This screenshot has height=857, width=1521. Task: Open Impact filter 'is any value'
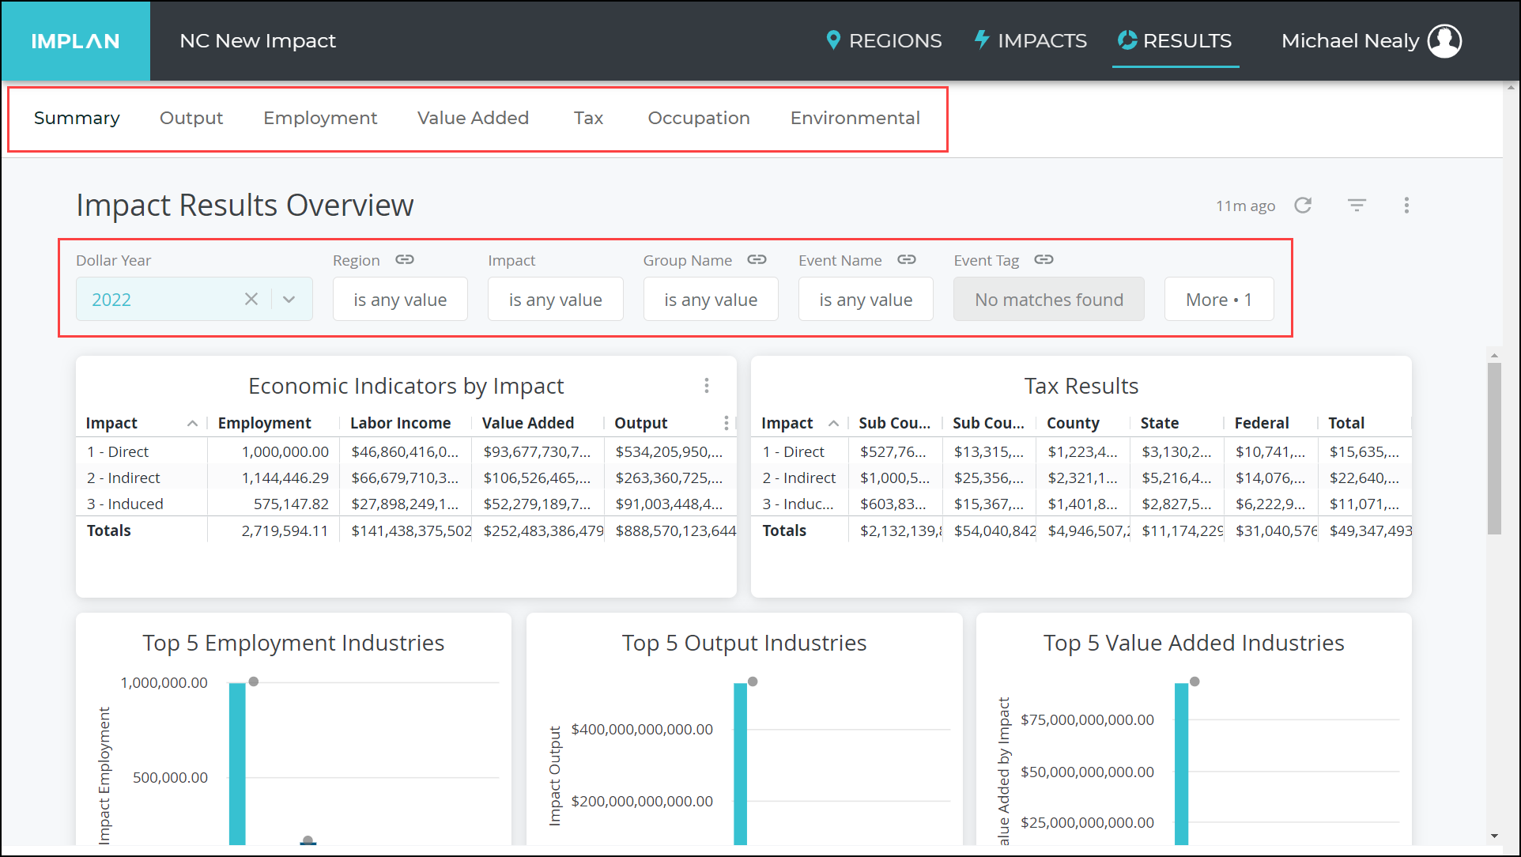pyautogui.click(x=555, y=299)
